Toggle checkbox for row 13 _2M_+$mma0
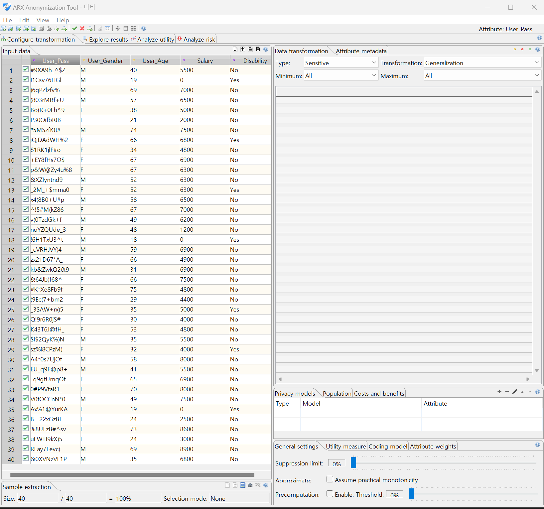This screenshot has height=509, width=544. pyautogui.click(x=26, y=189)
